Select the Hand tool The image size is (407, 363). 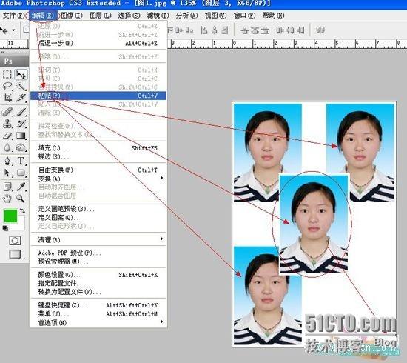(x=7, y=199)
